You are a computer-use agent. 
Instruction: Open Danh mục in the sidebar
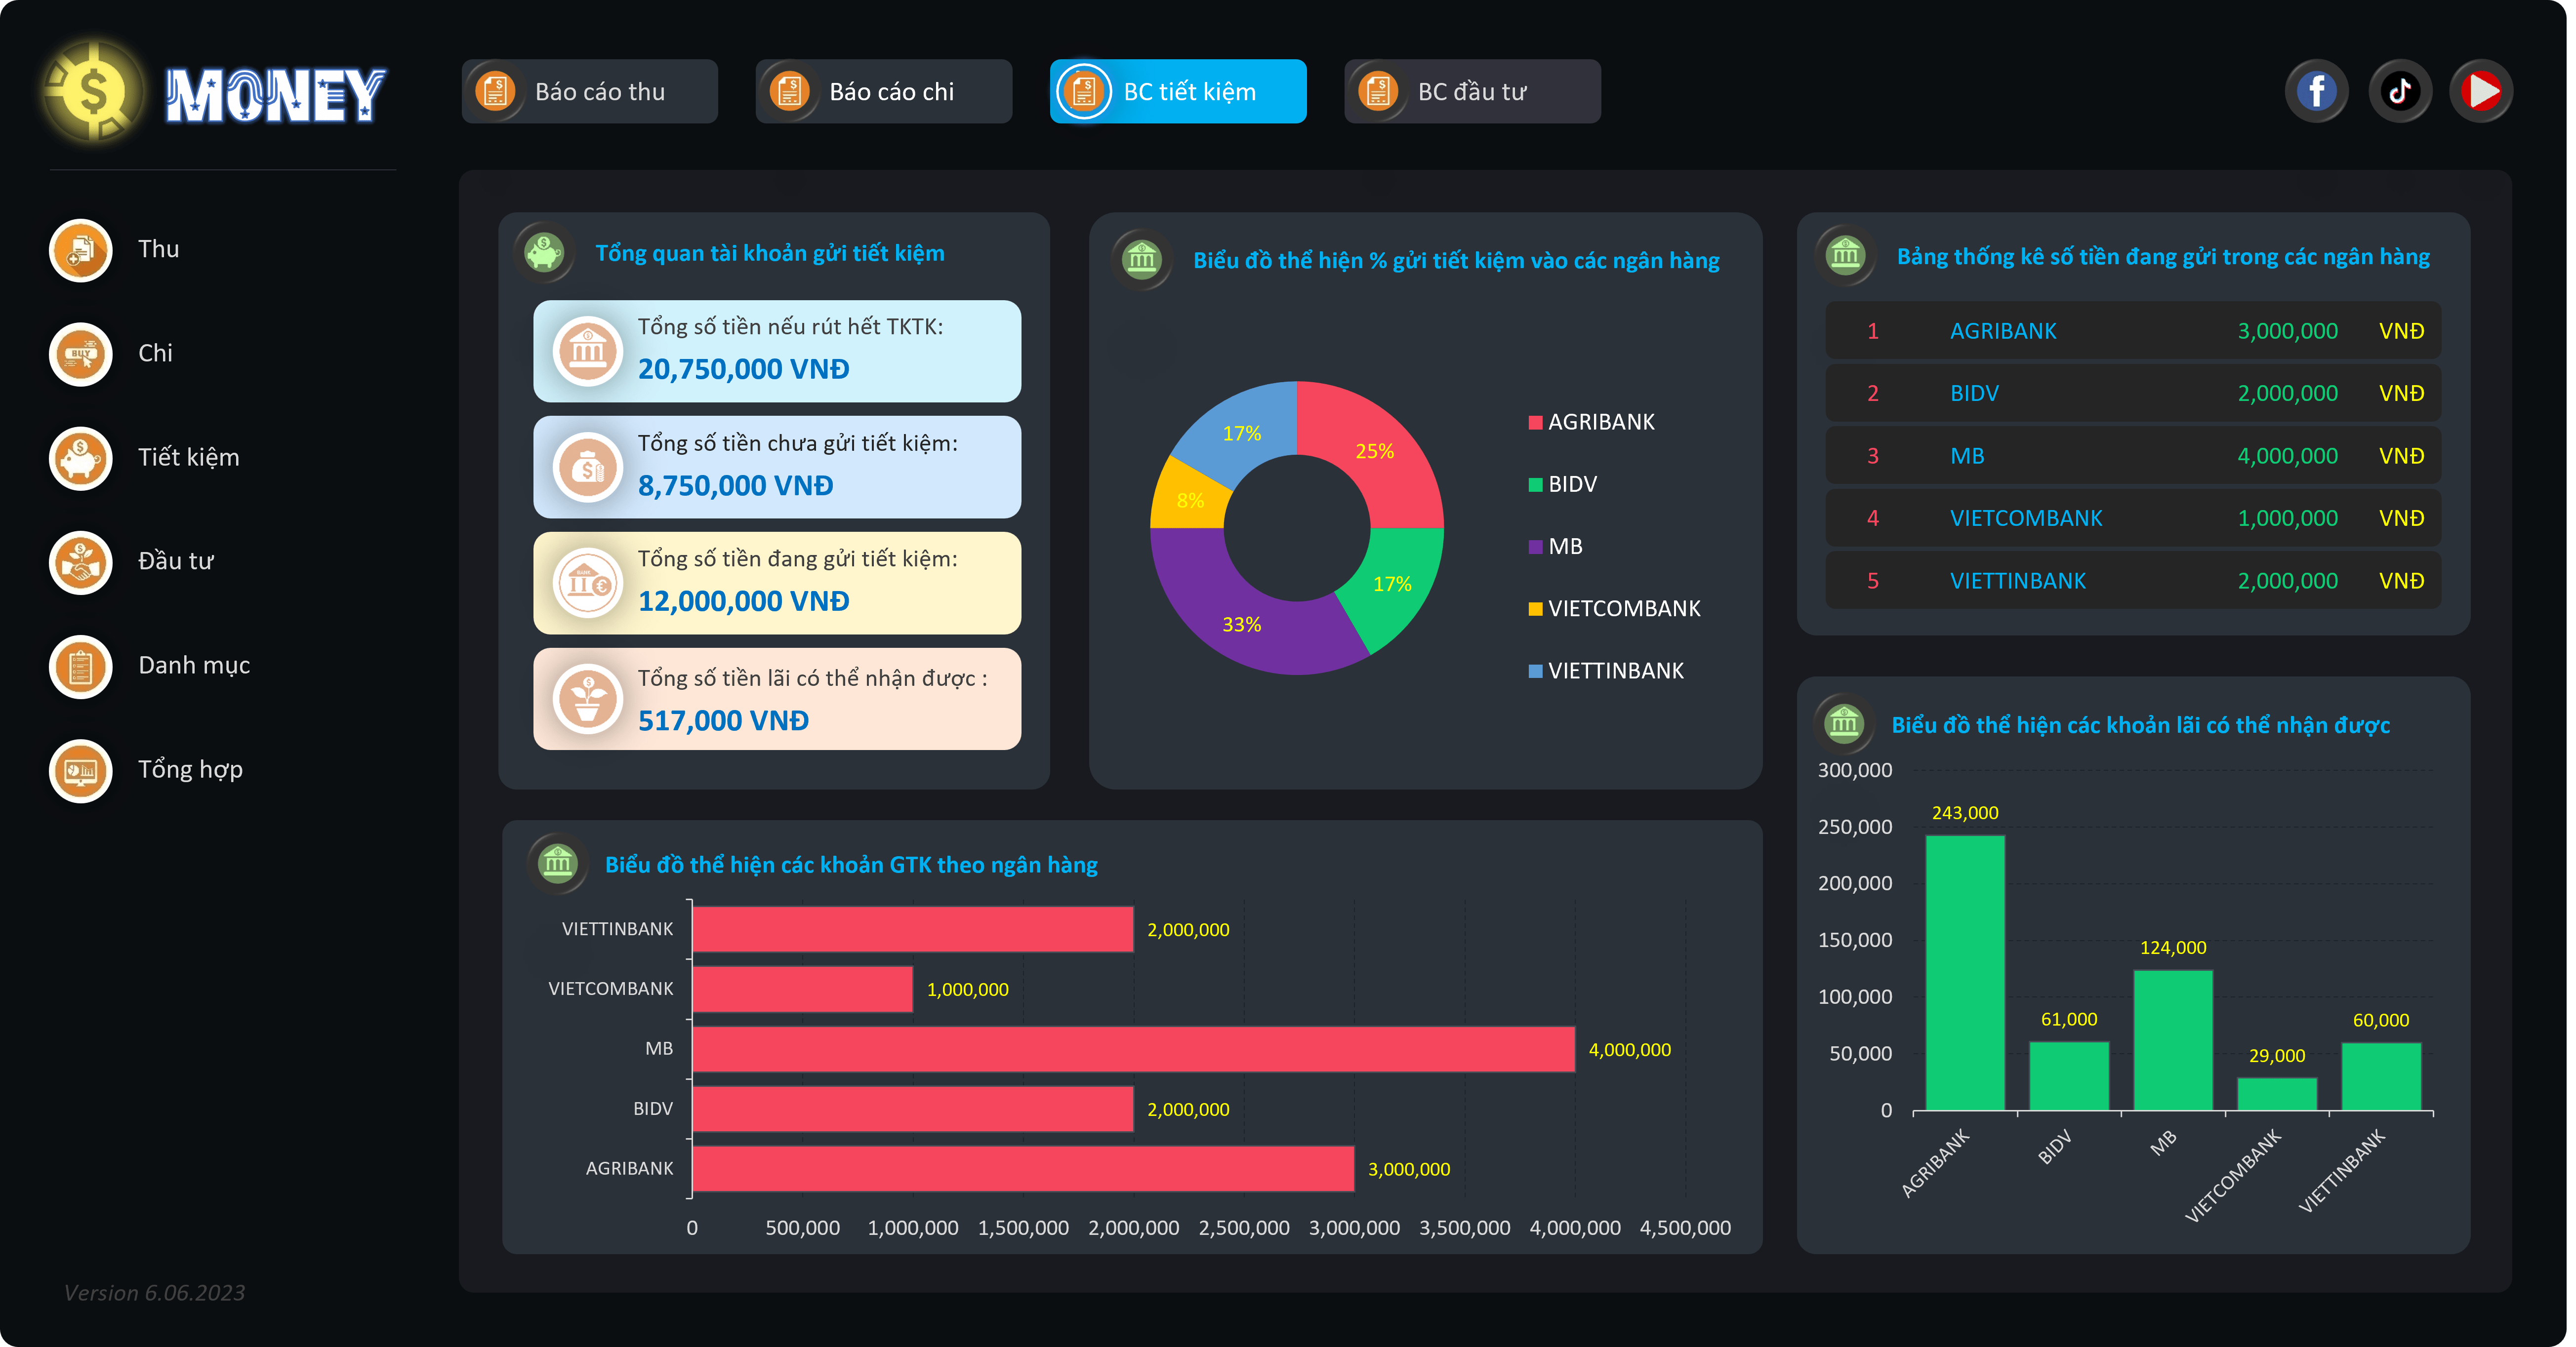click(194, 666)
